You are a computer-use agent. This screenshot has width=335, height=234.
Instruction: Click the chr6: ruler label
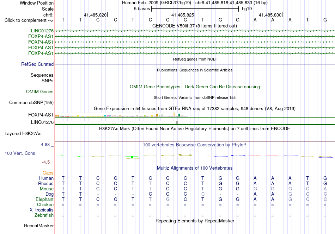pyautogui.click(x=48, y=15)
